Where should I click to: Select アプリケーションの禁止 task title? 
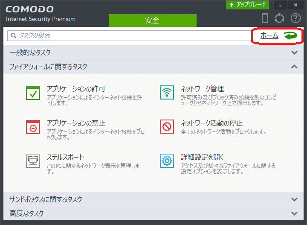[x=76, y=123]
